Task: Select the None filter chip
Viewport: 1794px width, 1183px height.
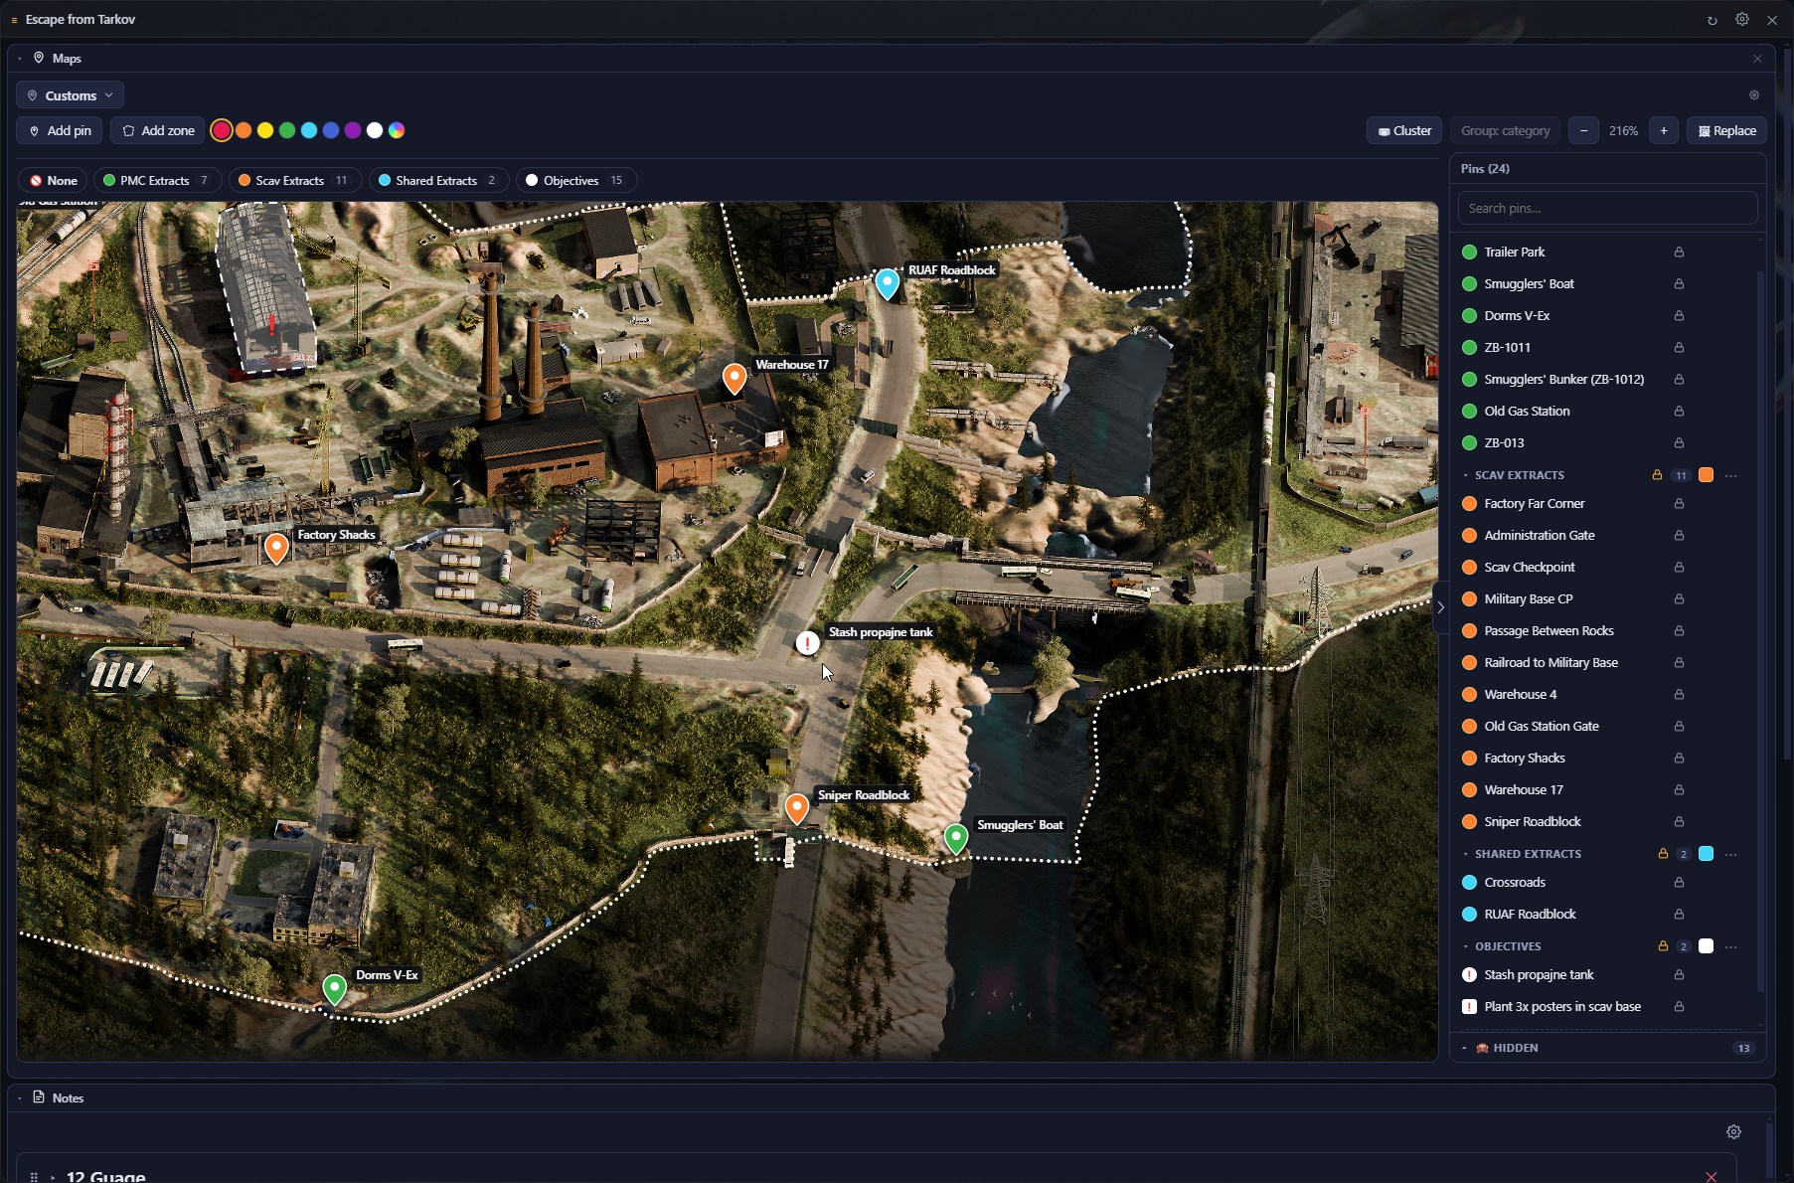Action: point(53,180)
